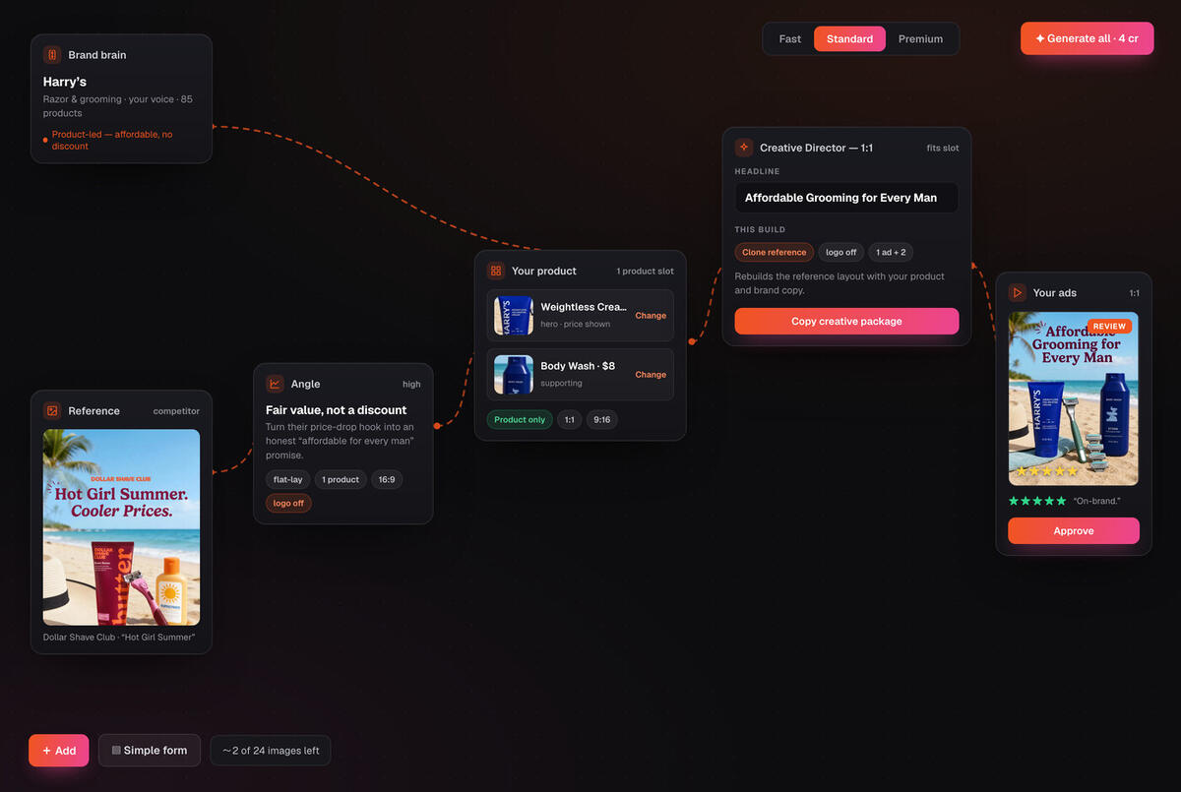Click Generate all · 4 cr button
1181x792 pixels.
click(x=1087, y=38)
